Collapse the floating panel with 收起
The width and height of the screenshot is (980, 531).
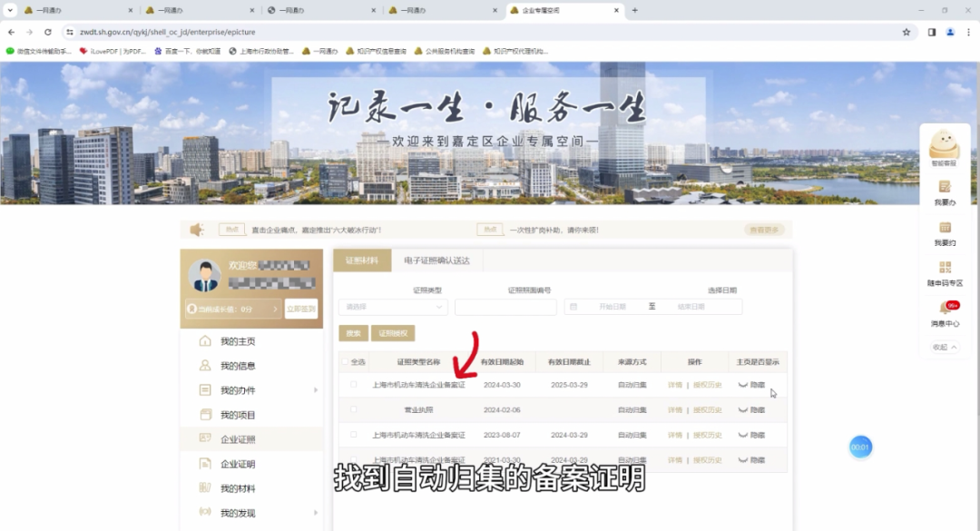[x=945, y=347]
